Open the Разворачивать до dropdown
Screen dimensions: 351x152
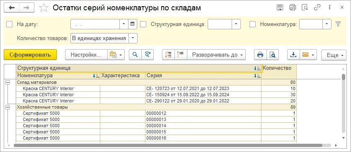click(216, 55)
